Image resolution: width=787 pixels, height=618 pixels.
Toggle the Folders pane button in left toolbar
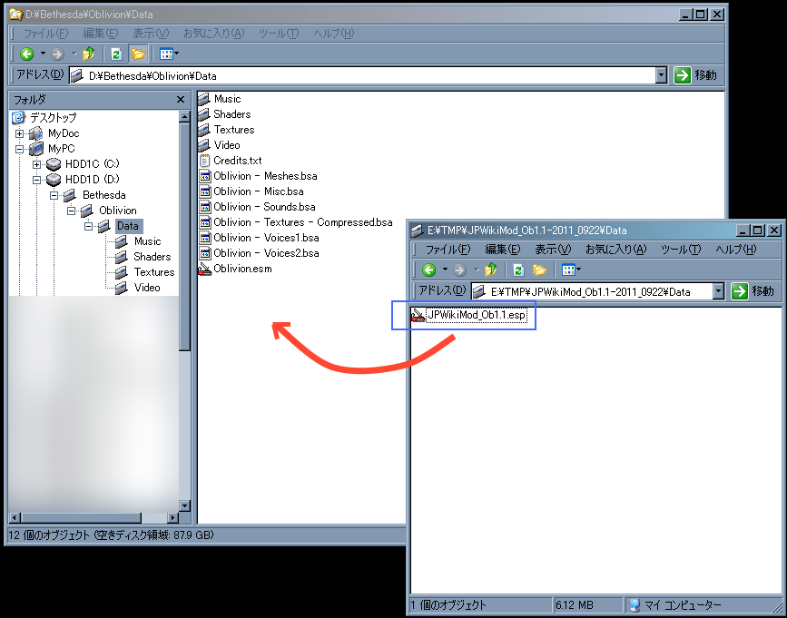pyautogui.click(x=138, y=54)
